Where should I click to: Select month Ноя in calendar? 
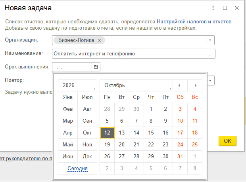[x=87, y=144]
